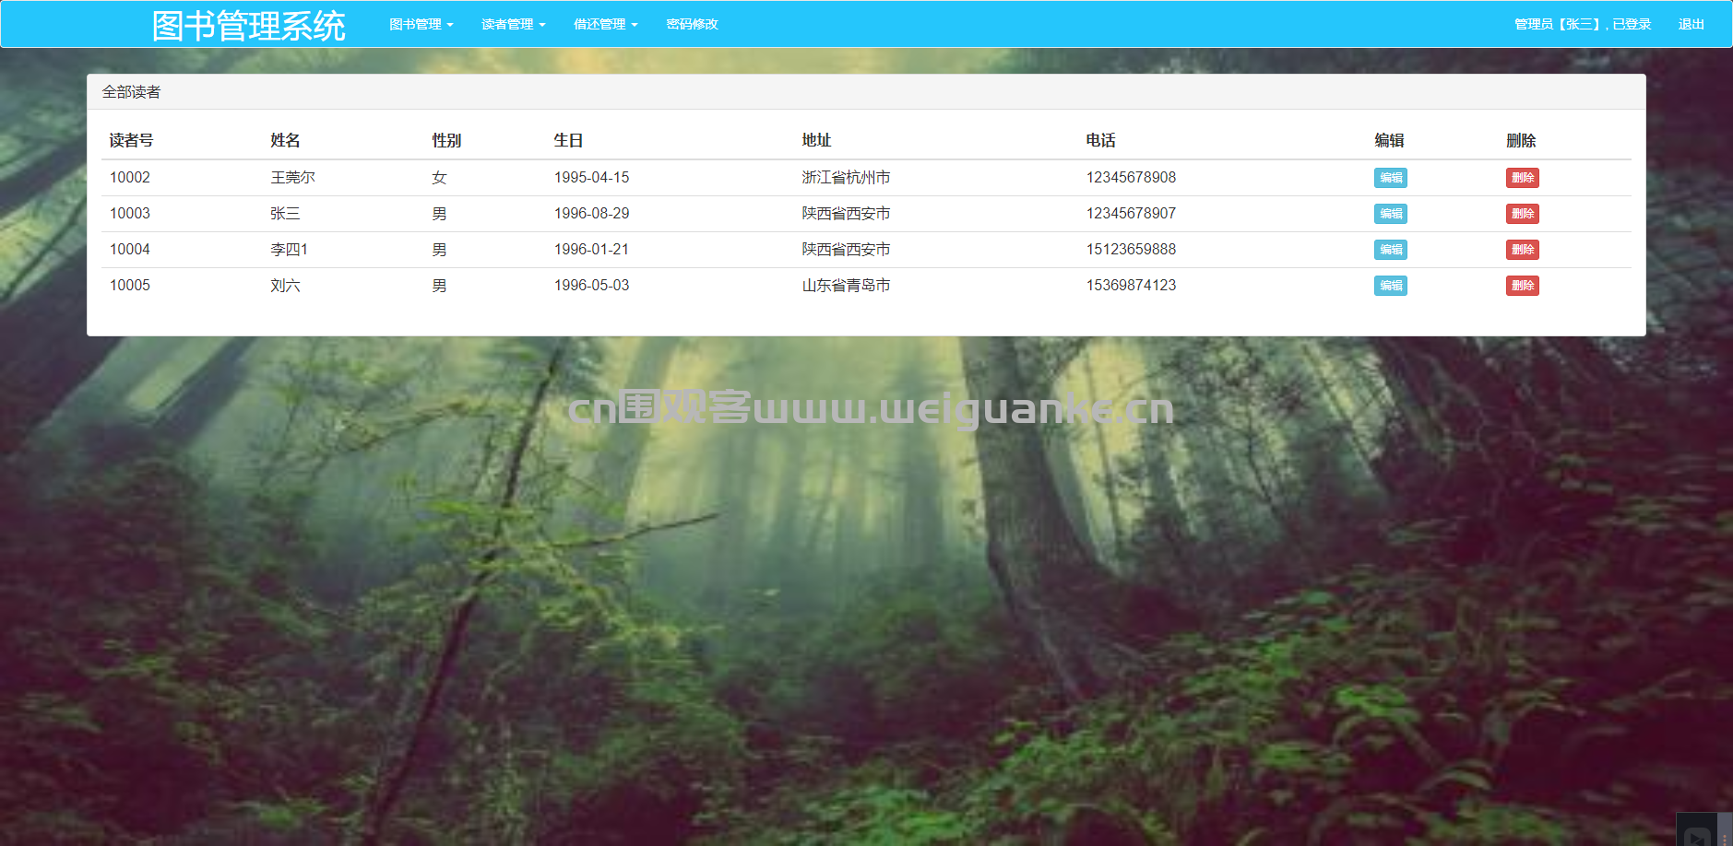Open the 读者管理 dropdown menu

513,24
